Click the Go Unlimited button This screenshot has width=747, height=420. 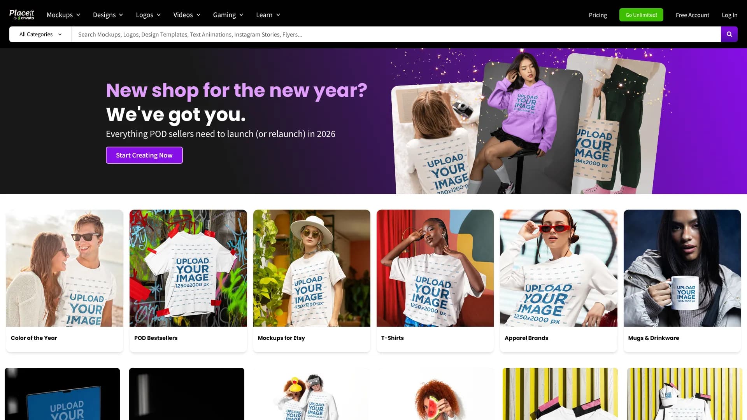[x=641, y=15]
